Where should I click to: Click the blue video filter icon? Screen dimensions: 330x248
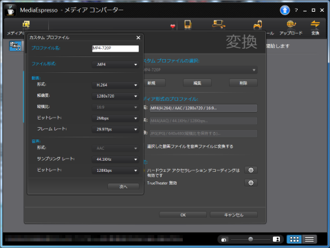pyautogui.click(x=15, y=46)
